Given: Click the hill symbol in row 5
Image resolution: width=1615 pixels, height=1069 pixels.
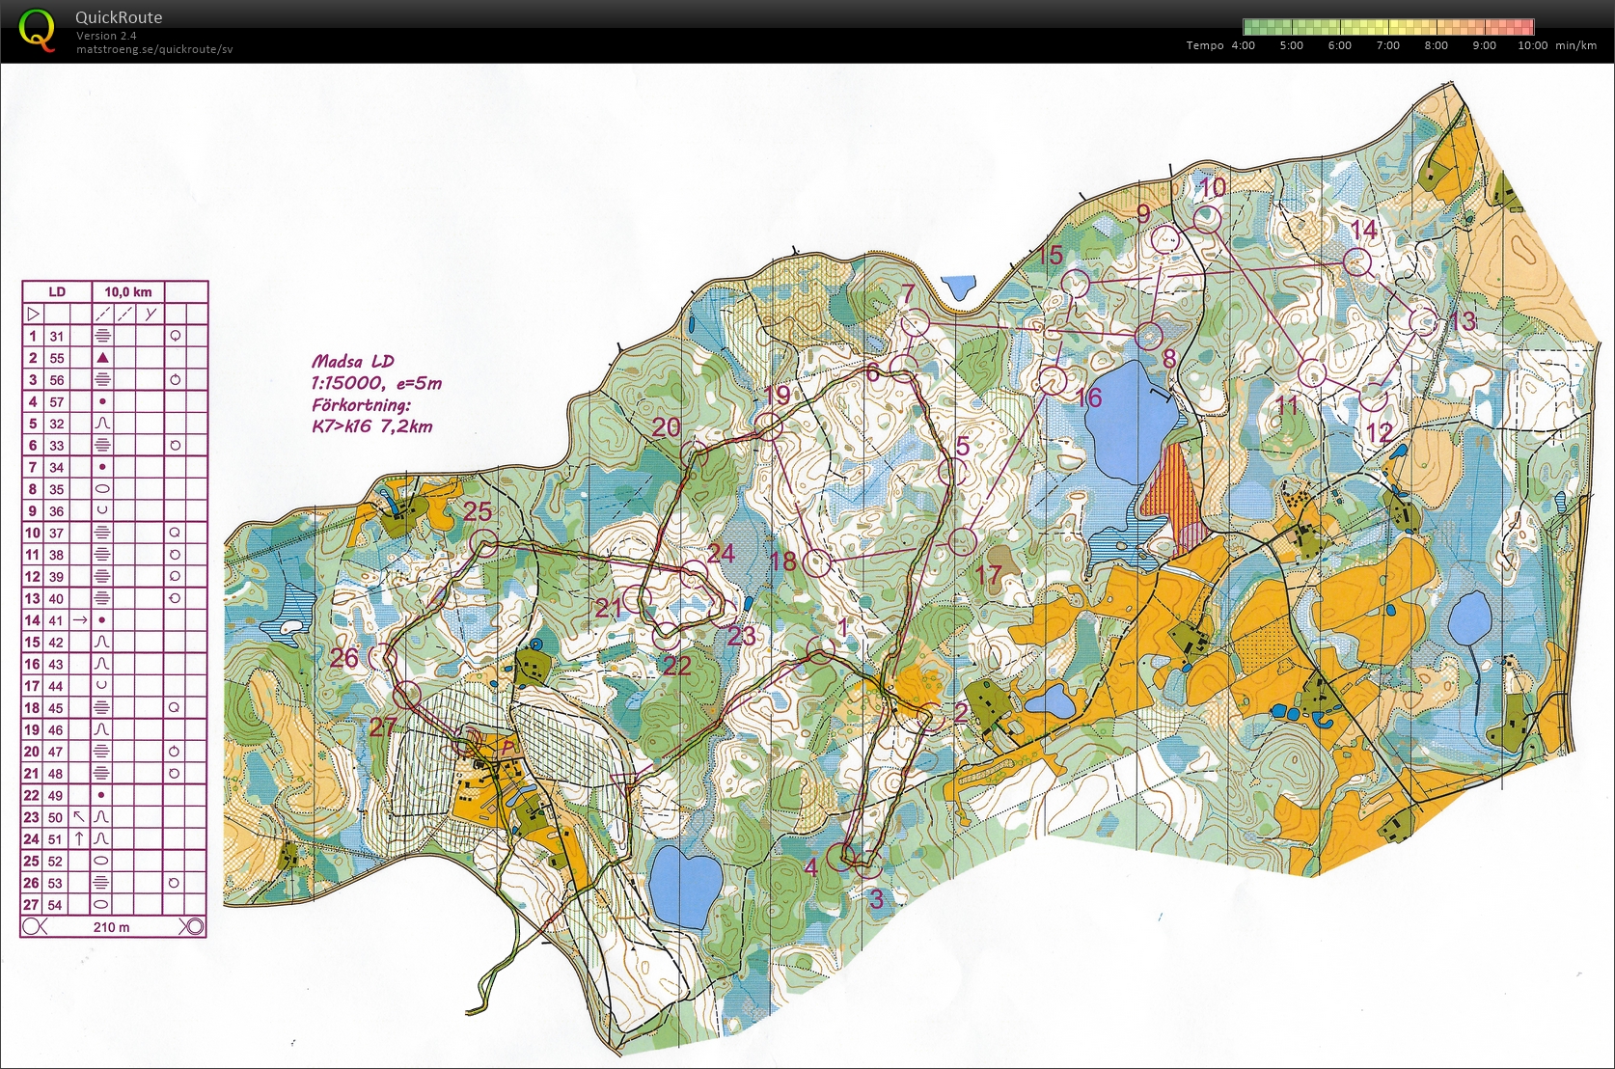Looking at the screenshot, I should click(x=102, y=424).
